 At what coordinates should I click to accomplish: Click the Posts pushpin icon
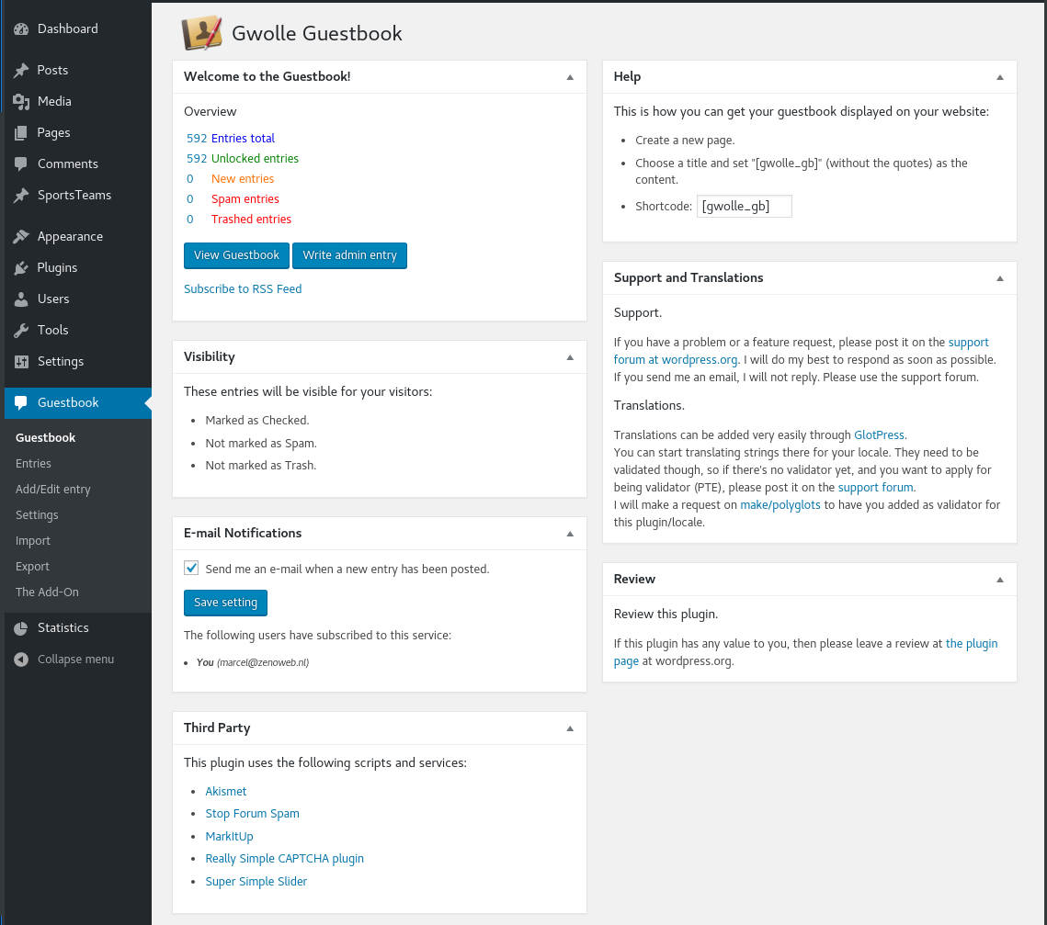tap(21, 70)
